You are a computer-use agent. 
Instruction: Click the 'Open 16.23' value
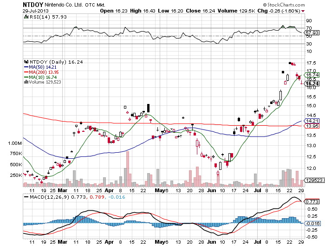[114, 11]
